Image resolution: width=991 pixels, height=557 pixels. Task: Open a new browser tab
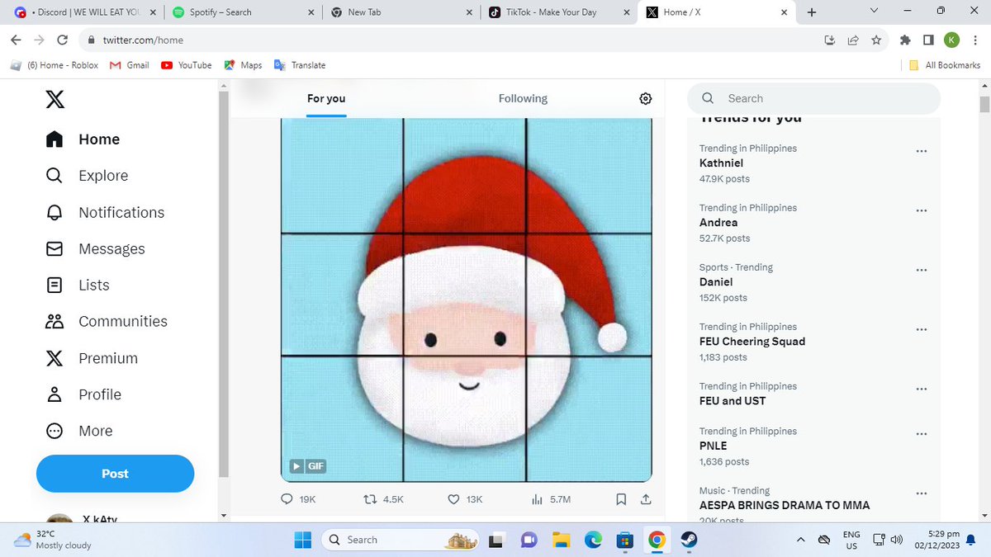click(x=811, y=12)
